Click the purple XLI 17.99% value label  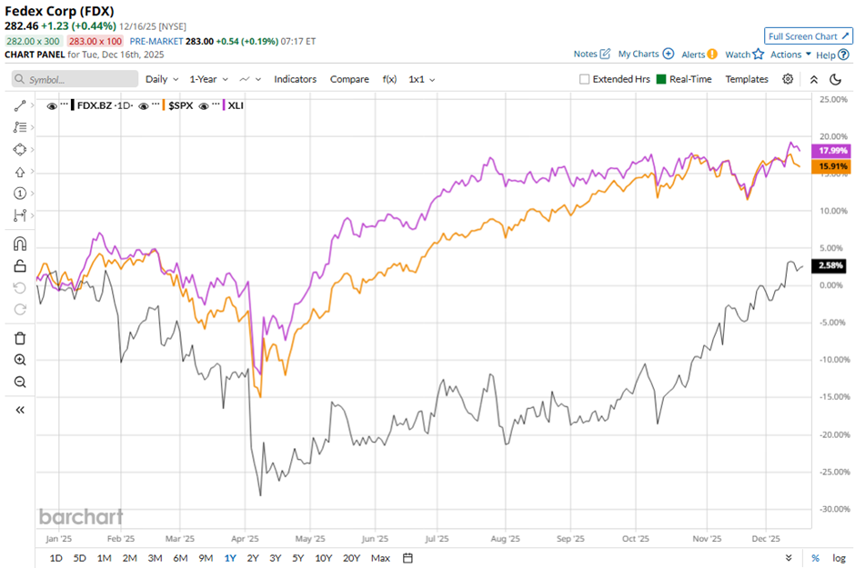831,151
